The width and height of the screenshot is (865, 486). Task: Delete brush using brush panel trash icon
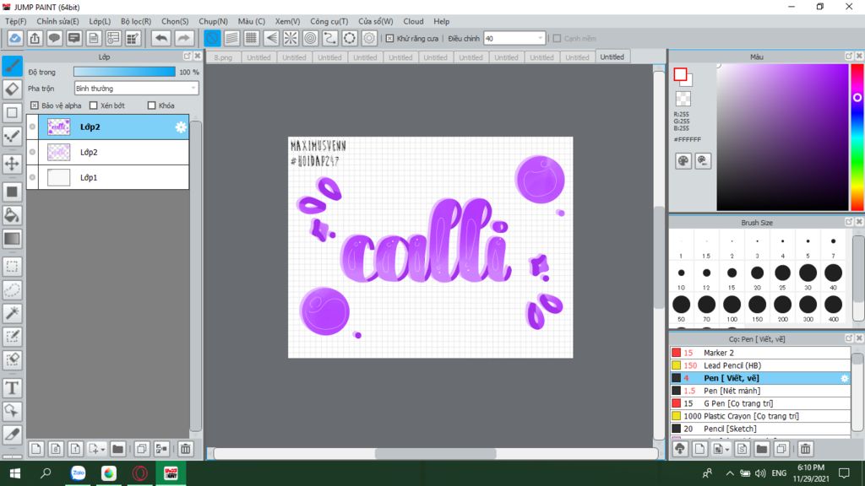[x=805, y=449]
